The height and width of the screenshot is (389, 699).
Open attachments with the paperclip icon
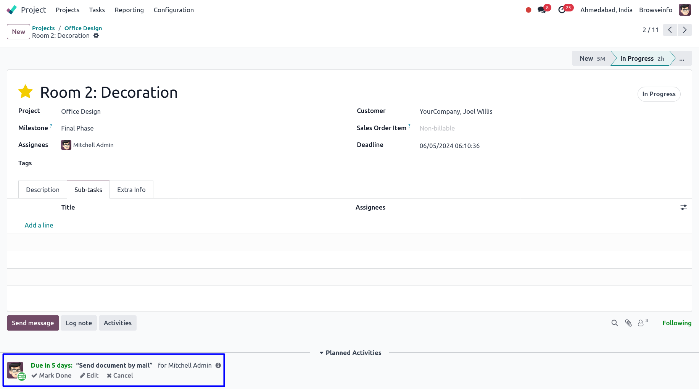point(628,323)
